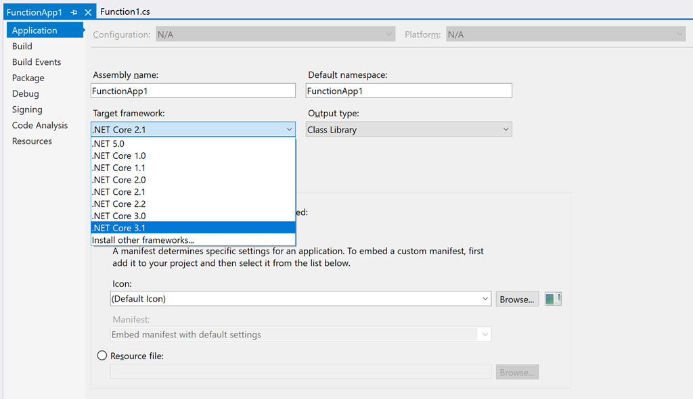The height and width of the screenshot is (399, 693).
Task: Pin the FunctionApp1 tab
Action: (74, 12)
